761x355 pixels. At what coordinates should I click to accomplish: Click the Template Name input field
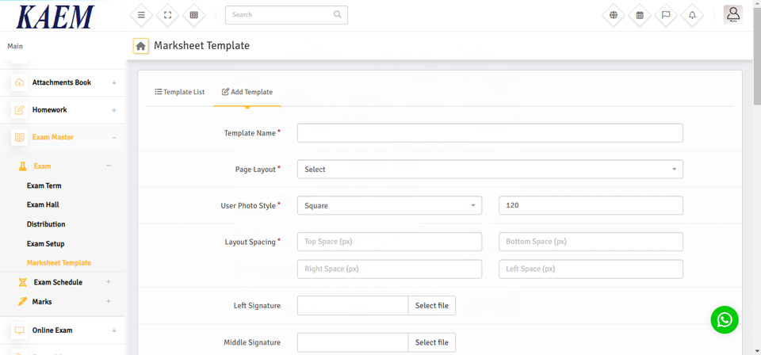(489, 133)
